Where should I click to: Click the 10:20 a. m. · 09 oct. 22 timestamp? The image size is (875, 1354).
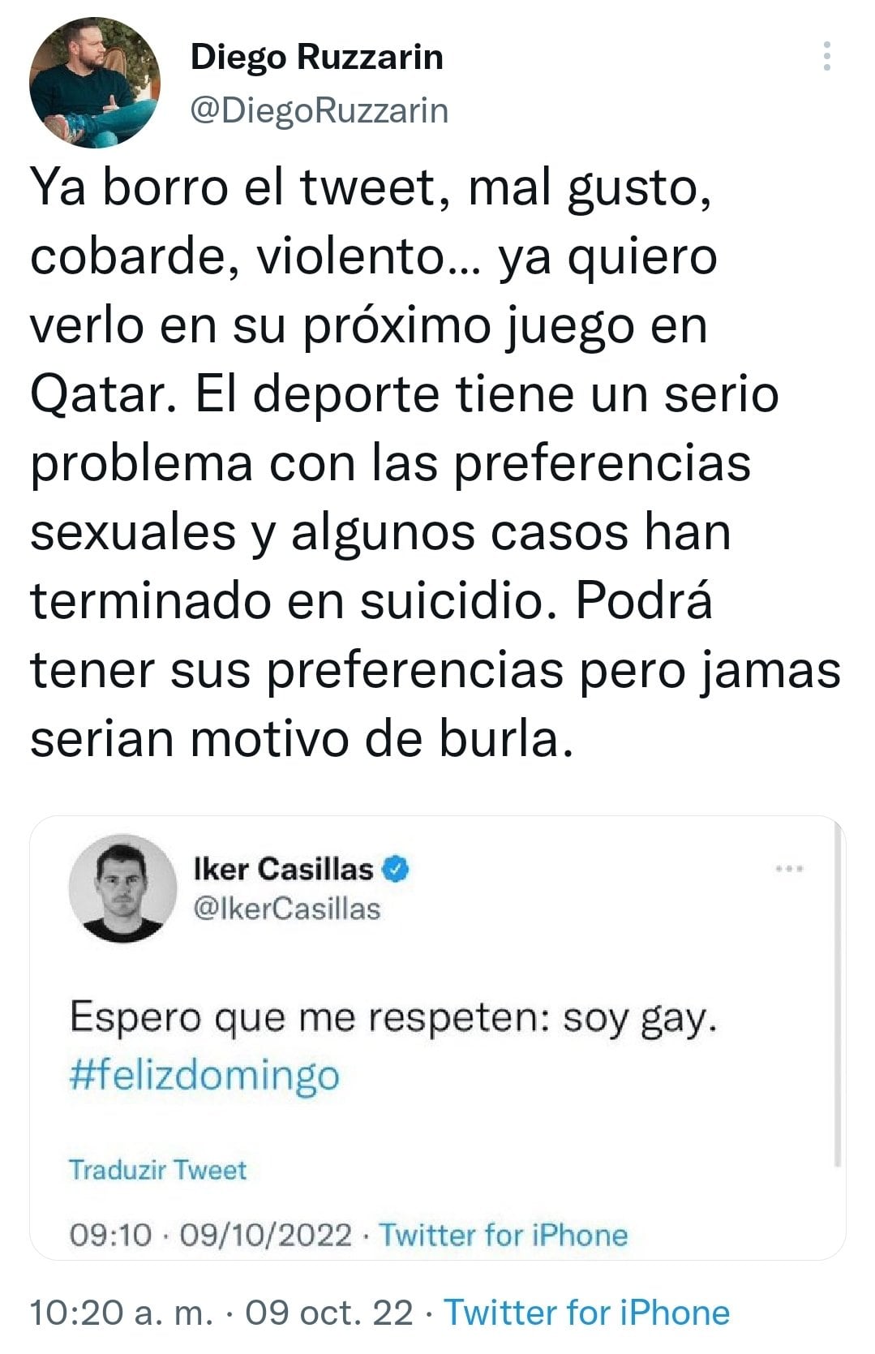click(x=221, y=1312)
